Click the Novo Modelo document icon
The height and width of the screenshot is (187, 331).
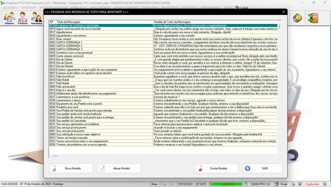53,168
